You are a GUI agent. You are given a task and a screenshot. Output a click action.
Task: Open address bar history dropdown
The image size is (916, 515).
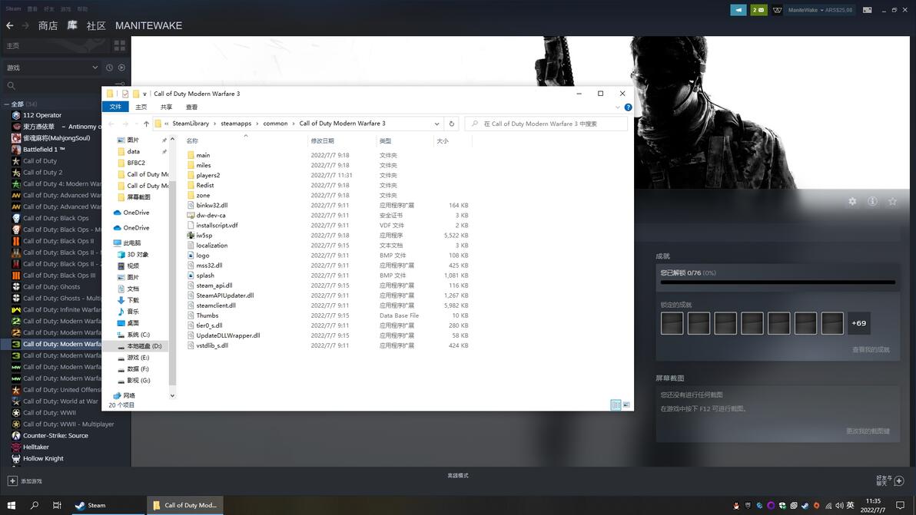click(436, 124)
